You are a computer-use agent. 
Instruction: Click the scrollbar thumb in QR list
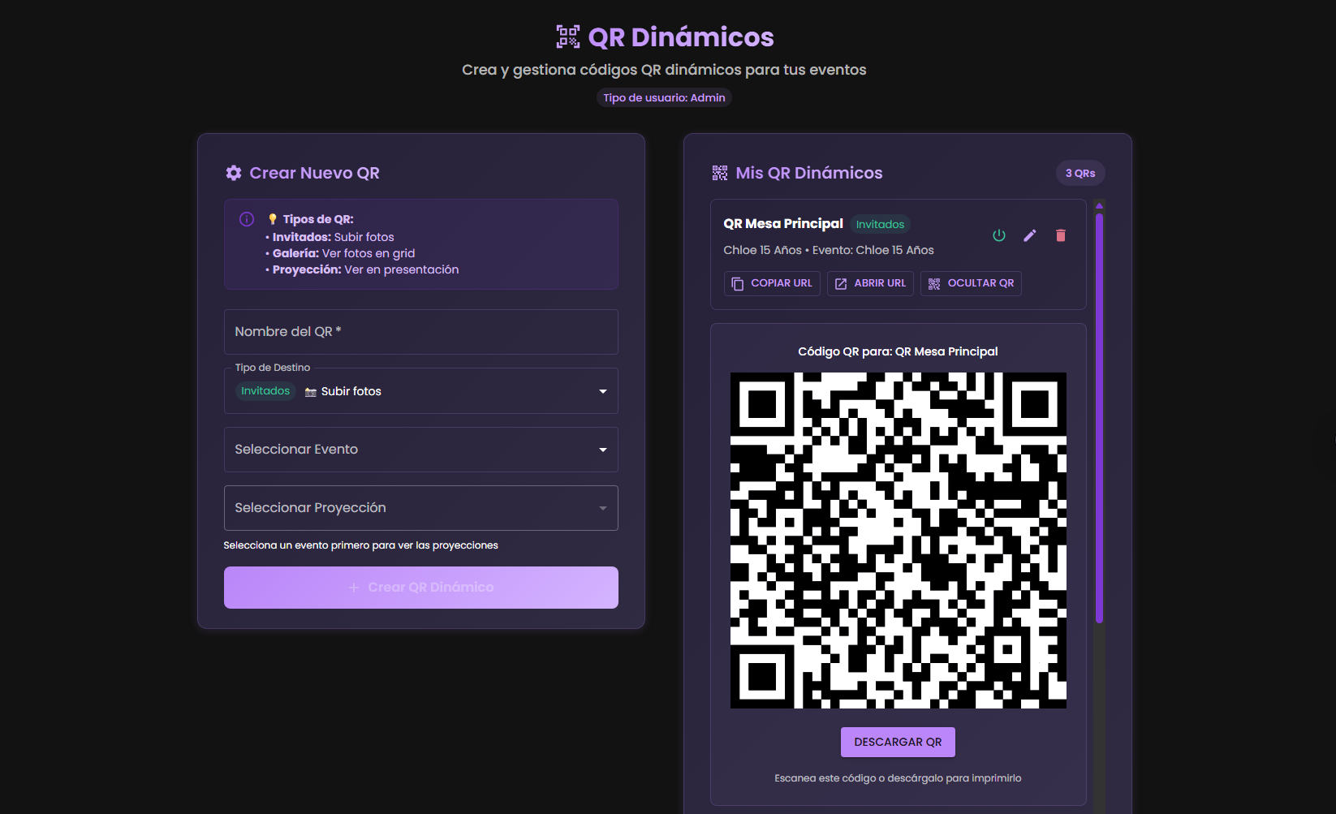point(1099,418)
